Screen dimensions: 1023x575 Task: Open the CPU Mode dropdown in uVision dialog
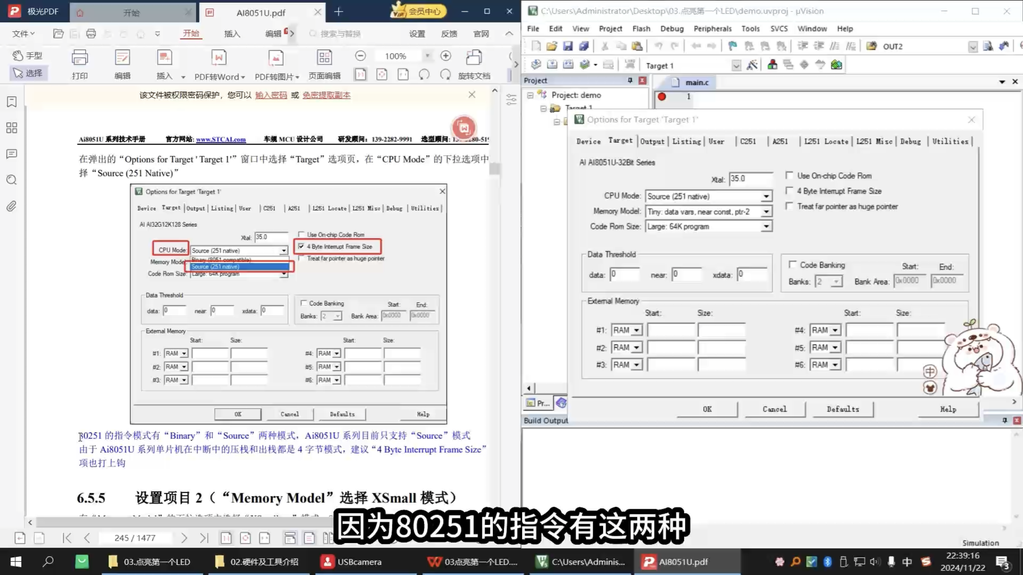click(x=766, y=196)
